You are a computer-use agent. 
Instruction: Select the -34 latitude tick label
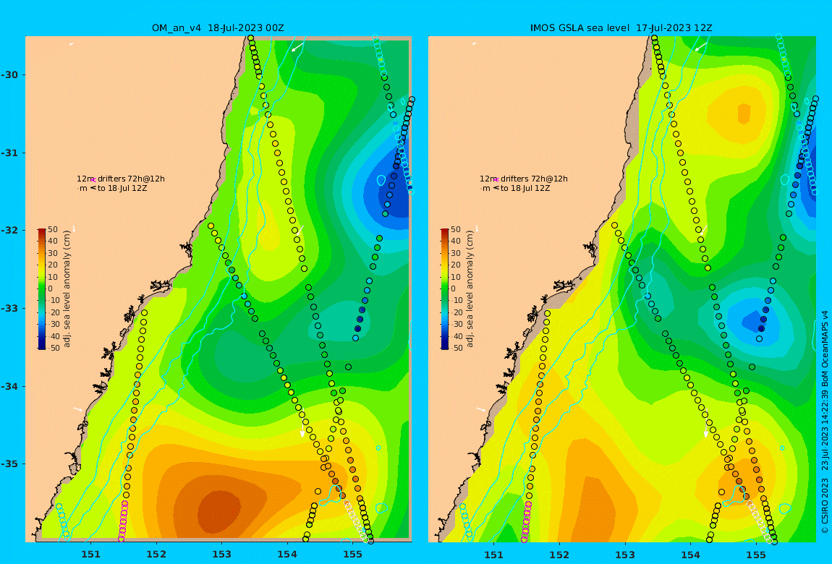[x=9, y=386]
